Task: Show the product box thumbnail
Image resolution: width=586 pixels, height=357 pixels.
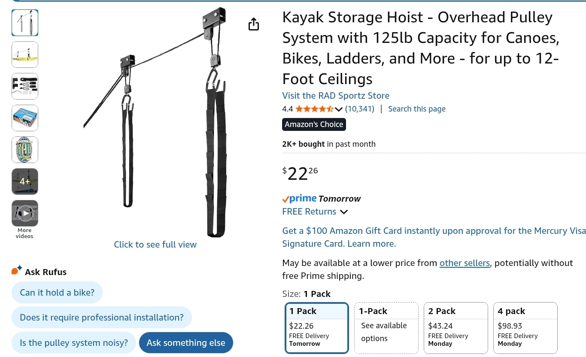Action: (x=25, y=118)
